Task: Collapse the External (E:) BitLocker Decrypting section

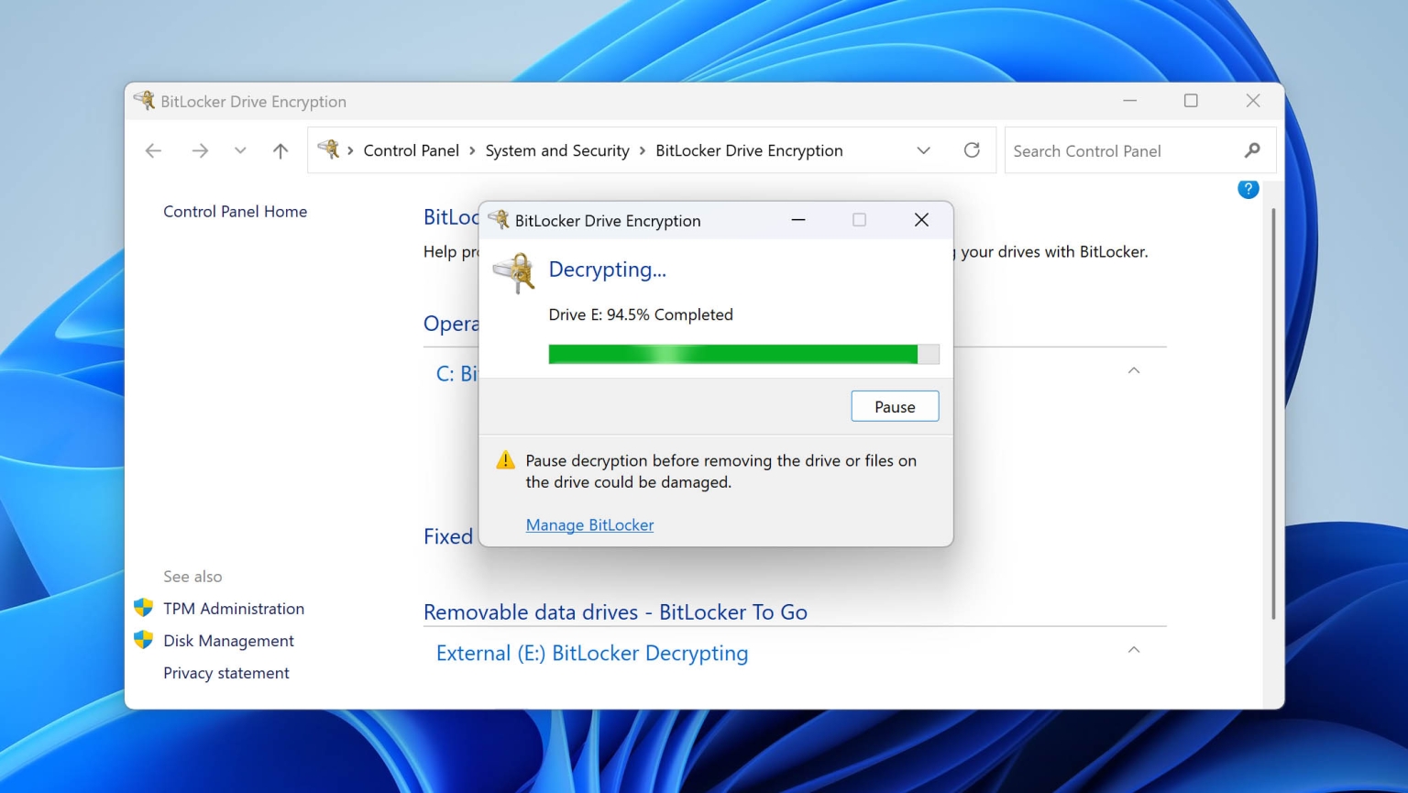Action: [x=1134, y=649]
